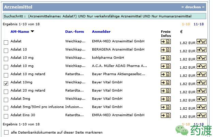Sort results by AM-Name column

pos(20,31)
